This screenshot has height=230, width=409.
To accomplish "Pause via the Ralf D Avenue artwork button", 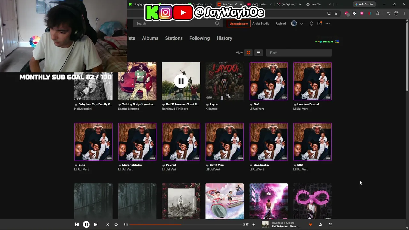I will (181, 81).
